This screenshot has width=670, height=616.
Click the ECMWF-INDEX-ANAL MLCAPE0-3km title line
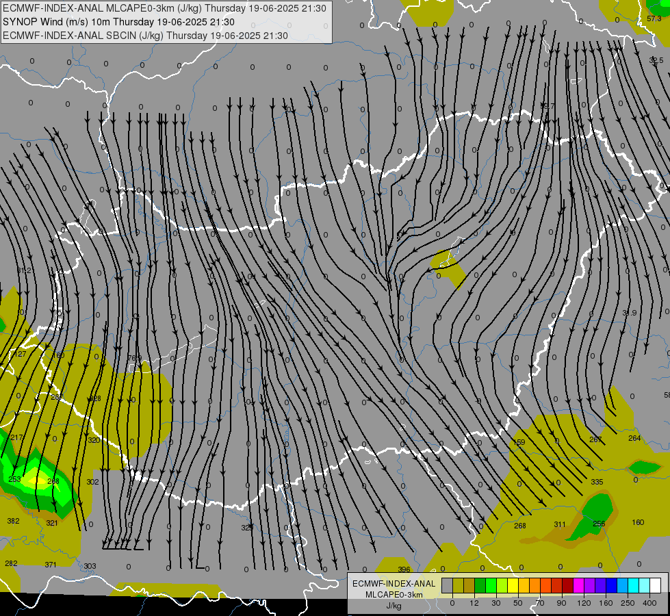pyautogui.click(x=164, y=8)
